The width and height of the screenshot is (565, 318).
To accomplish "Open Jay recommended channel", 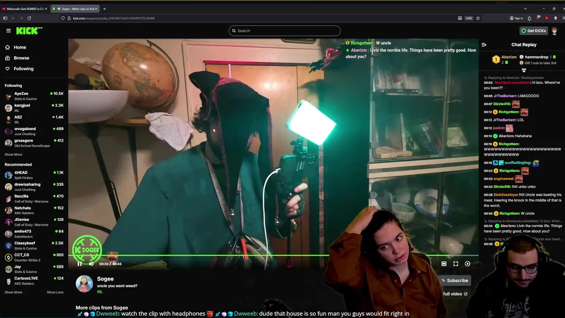I will pos(34,269).
